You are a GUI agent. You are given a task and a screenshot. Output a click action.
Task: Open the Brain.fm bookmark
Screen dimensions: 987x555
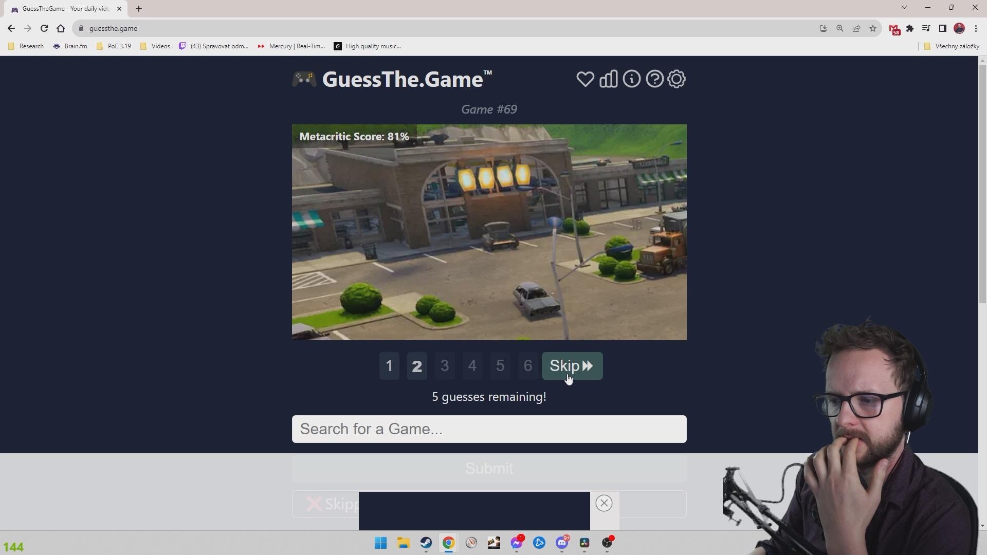(70, 46)
